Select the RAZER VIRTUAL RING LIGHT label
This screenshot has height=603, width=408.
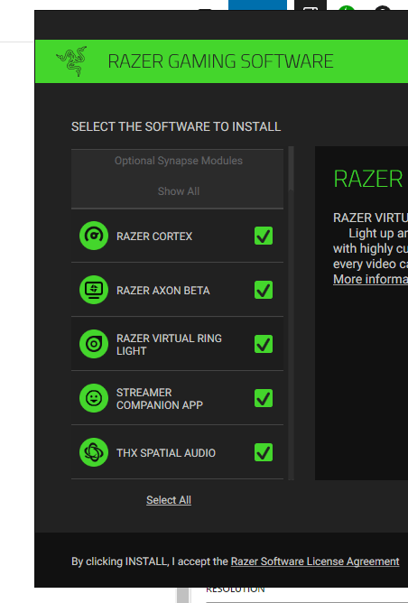(x=169, y=345)
